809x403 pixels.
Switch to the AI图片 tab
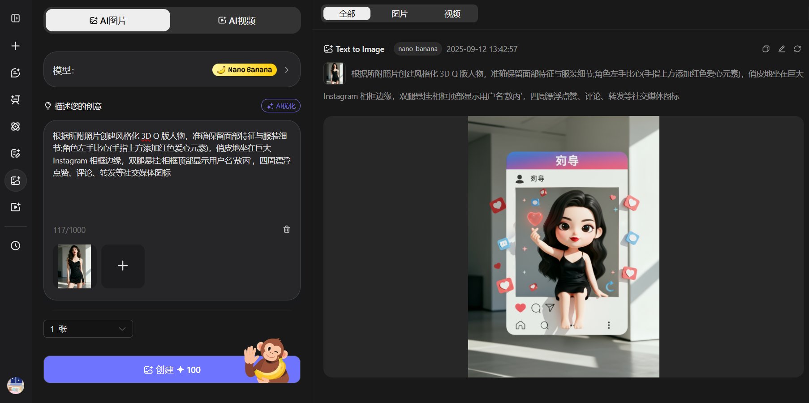click(x=108, y=20)
